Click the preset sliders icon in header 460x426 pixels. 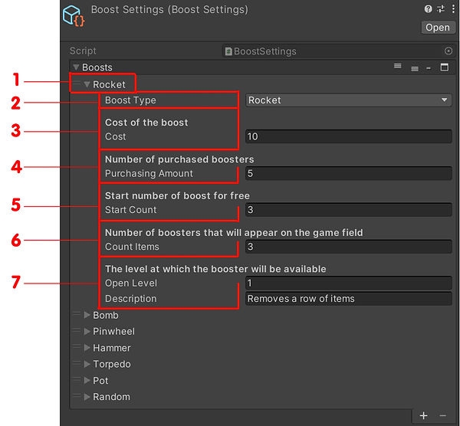[439, 9]
